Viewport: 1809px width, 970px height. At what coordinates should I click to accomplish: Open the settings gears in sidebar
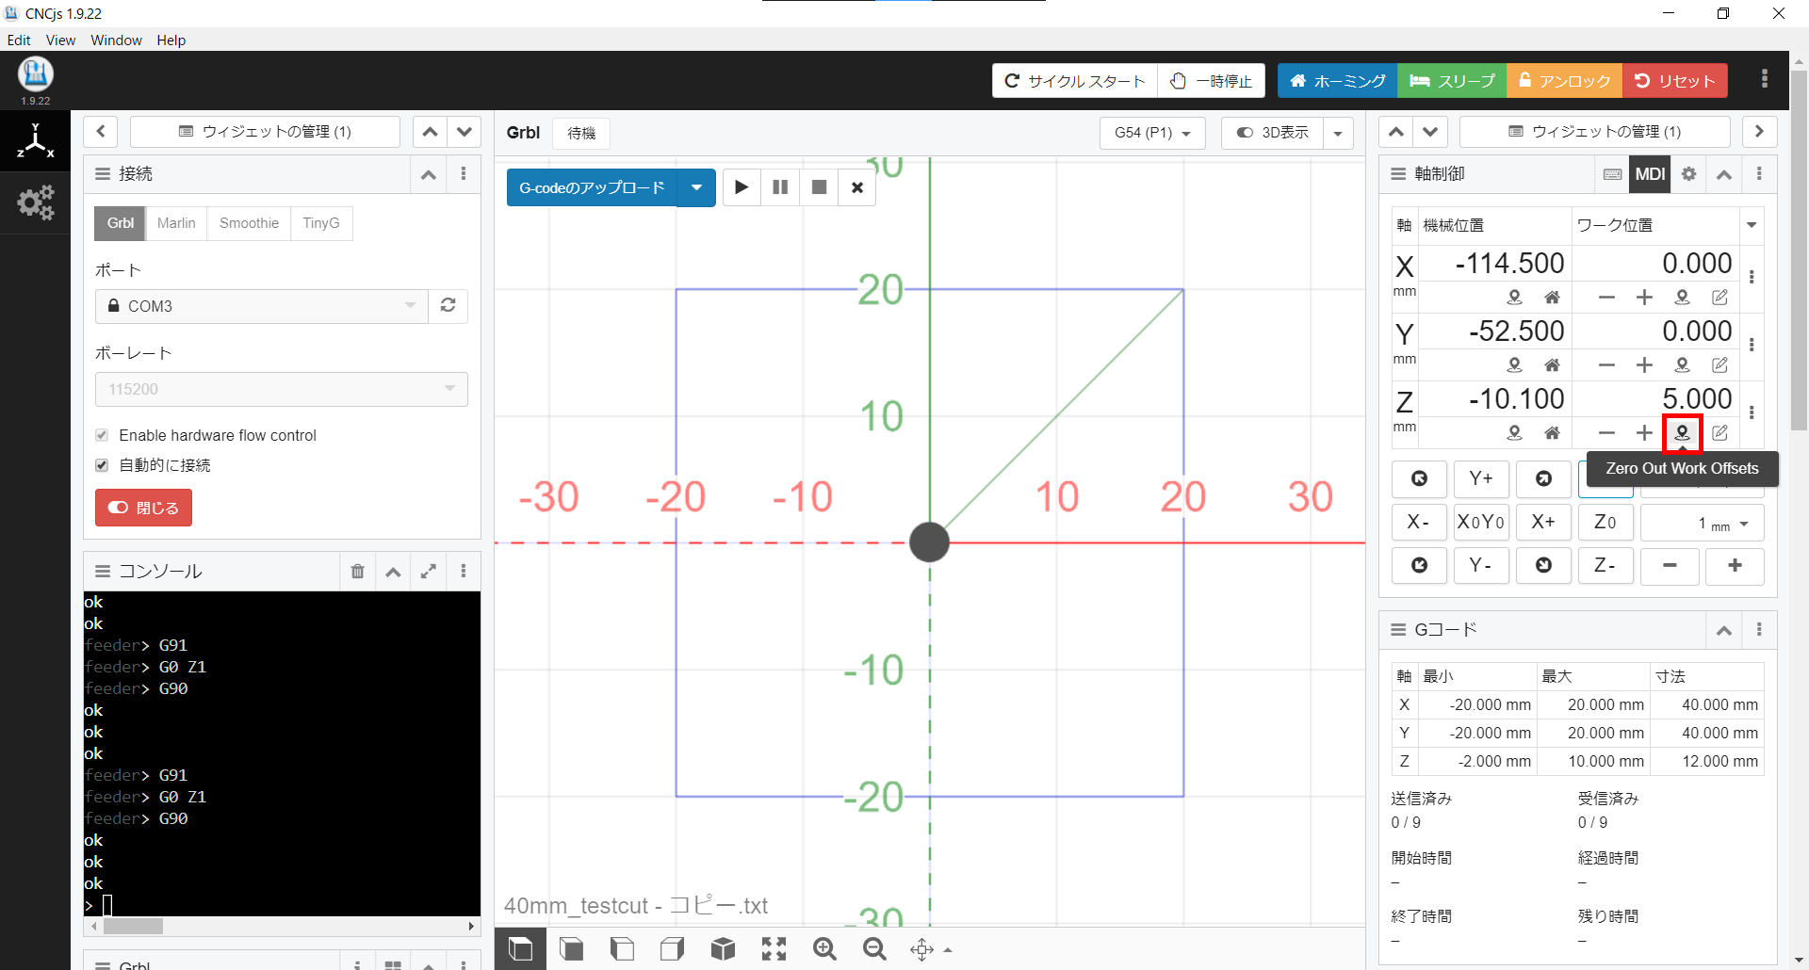point(35,202)
